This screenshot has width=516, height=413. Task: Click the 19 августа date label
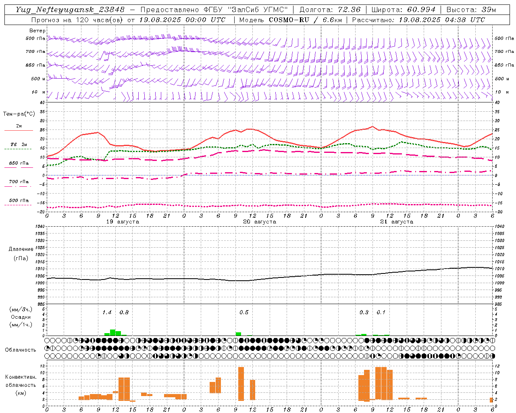pos(123,222)
